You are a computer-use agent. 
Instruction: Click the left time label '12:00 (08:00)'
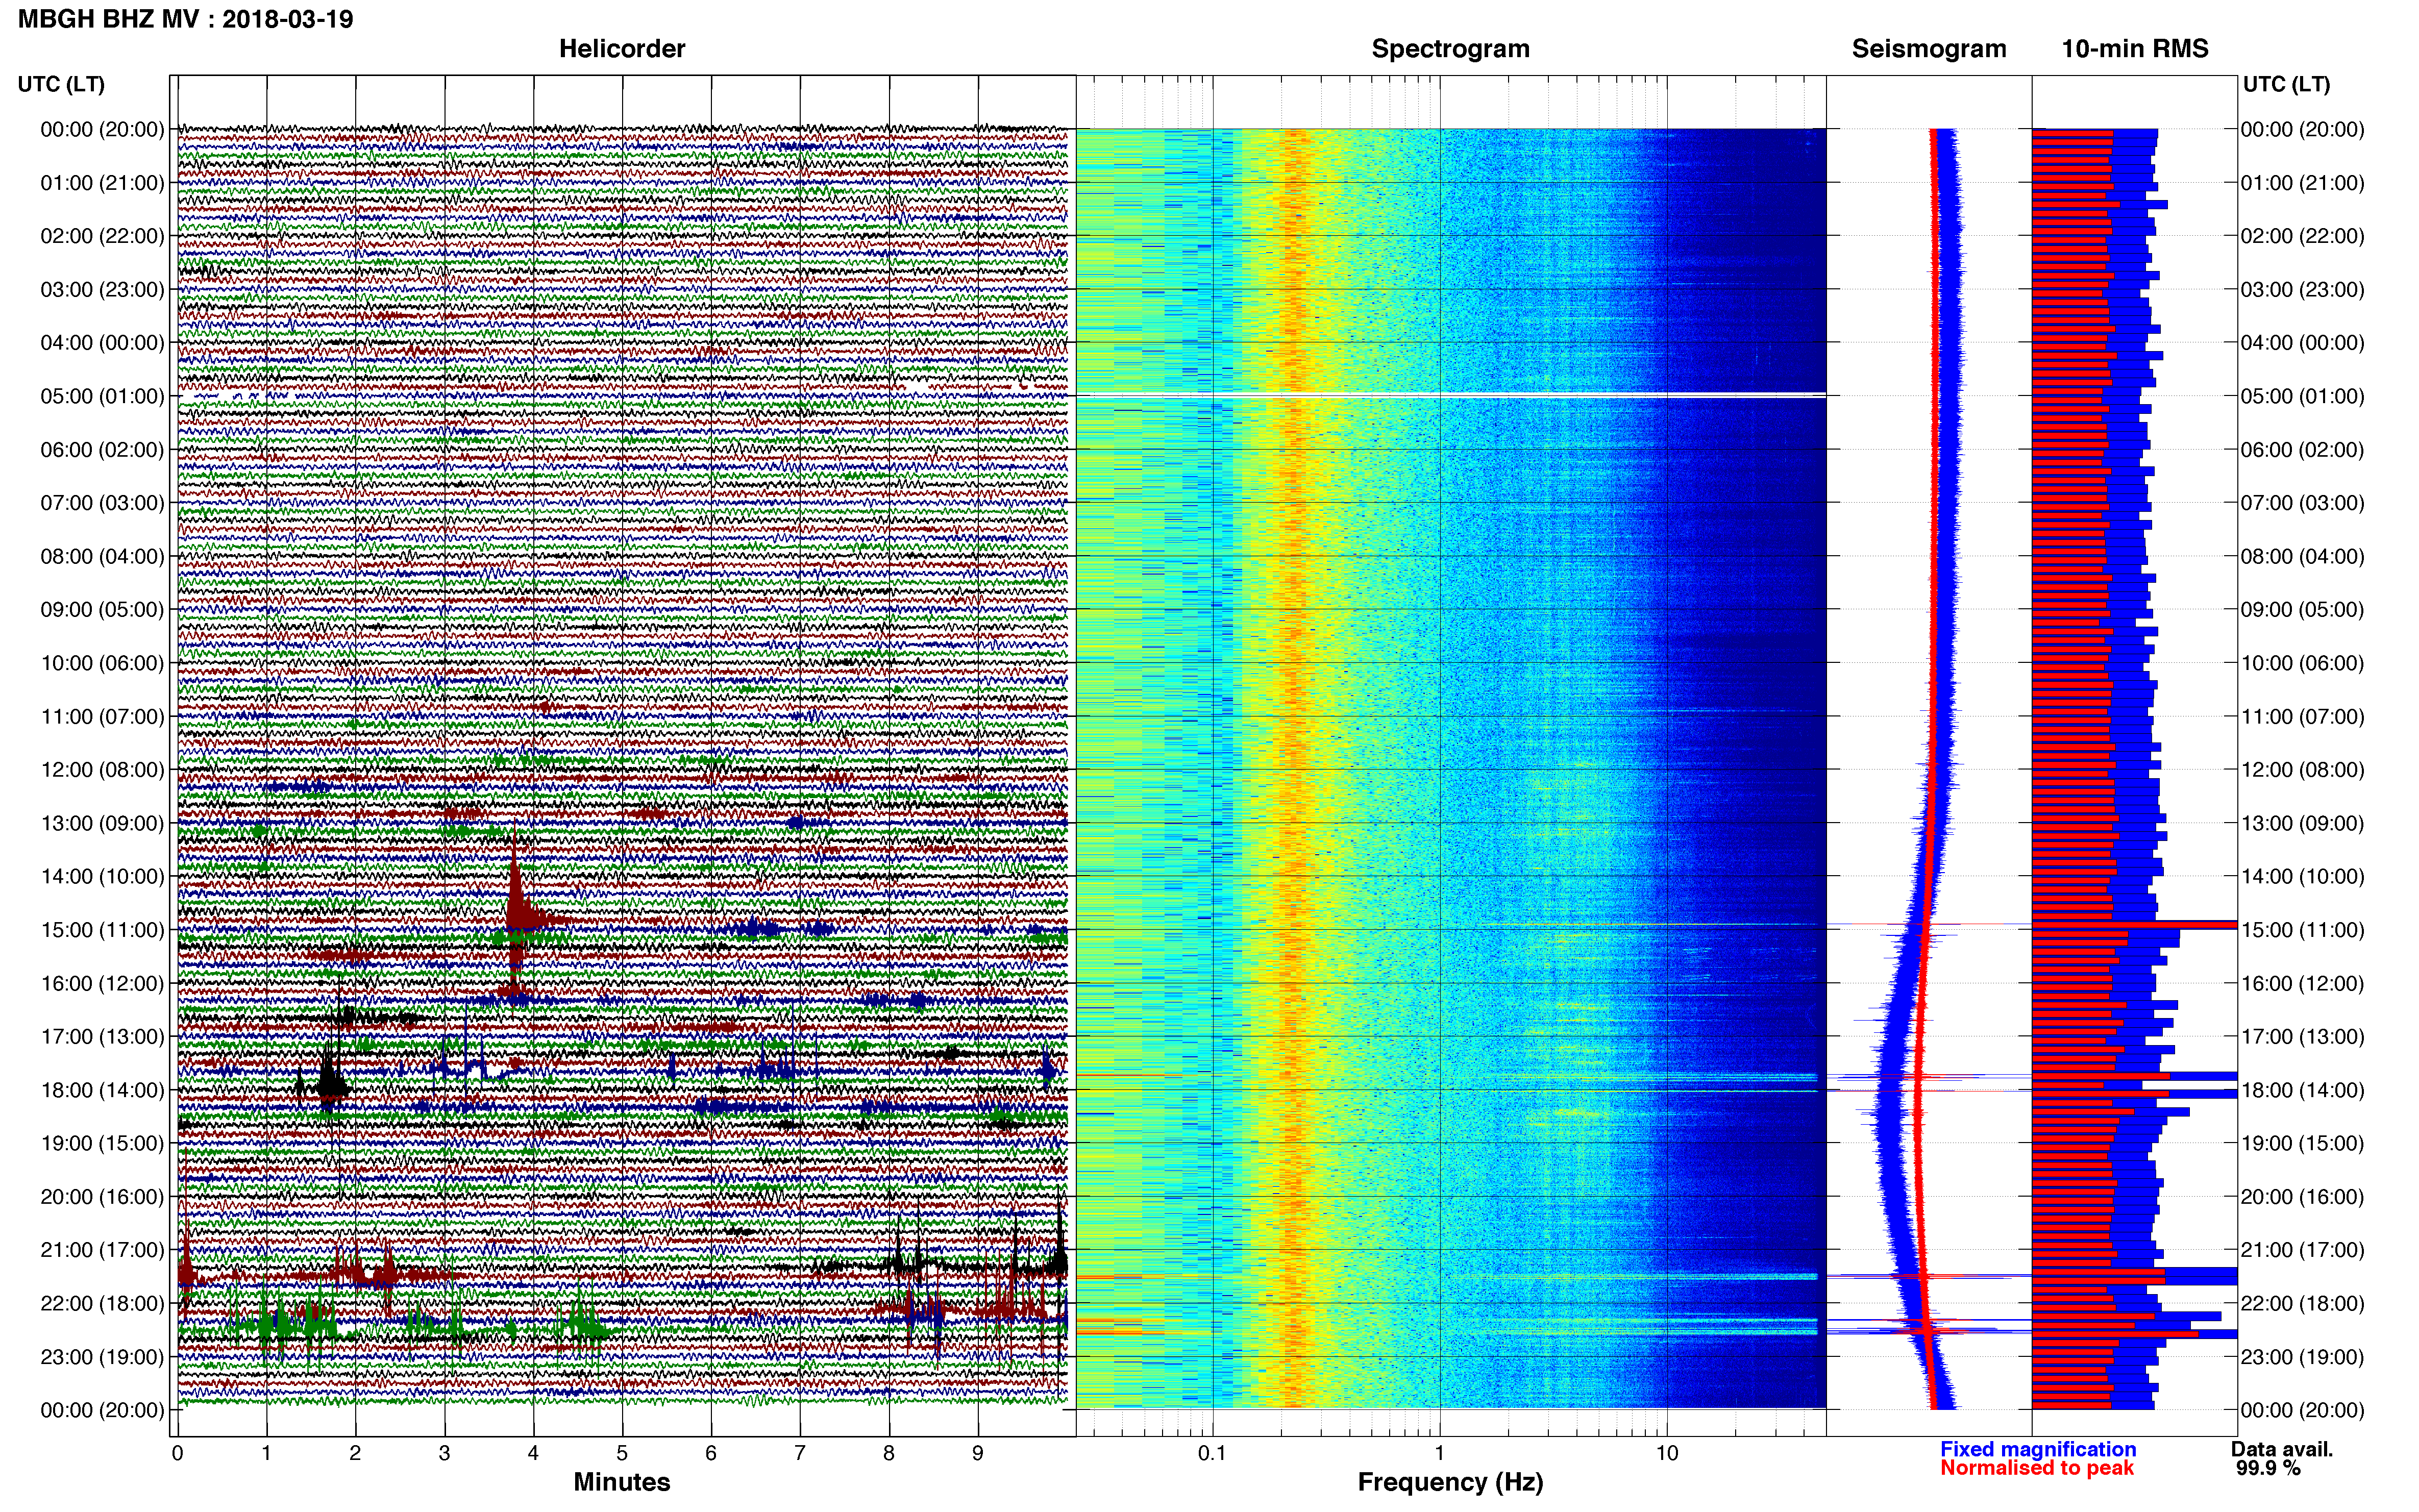(102, 769)
